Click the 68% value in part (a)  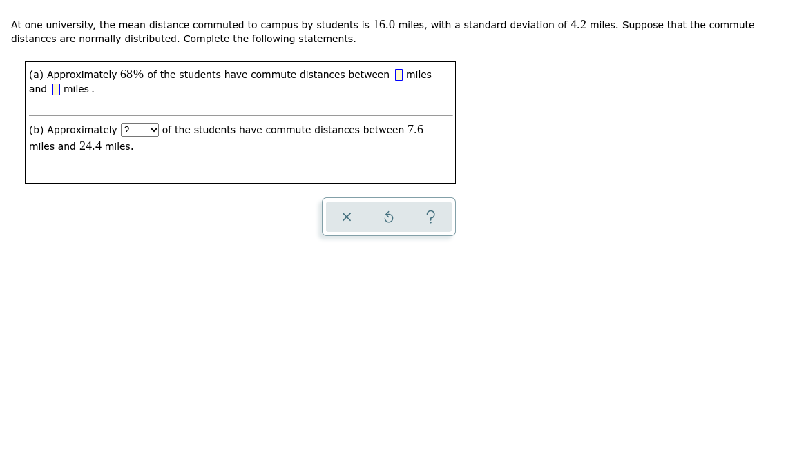tap(131, 74)
